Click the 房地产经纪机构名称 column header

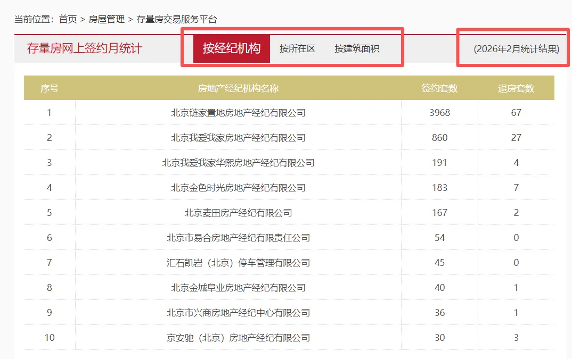238,88
